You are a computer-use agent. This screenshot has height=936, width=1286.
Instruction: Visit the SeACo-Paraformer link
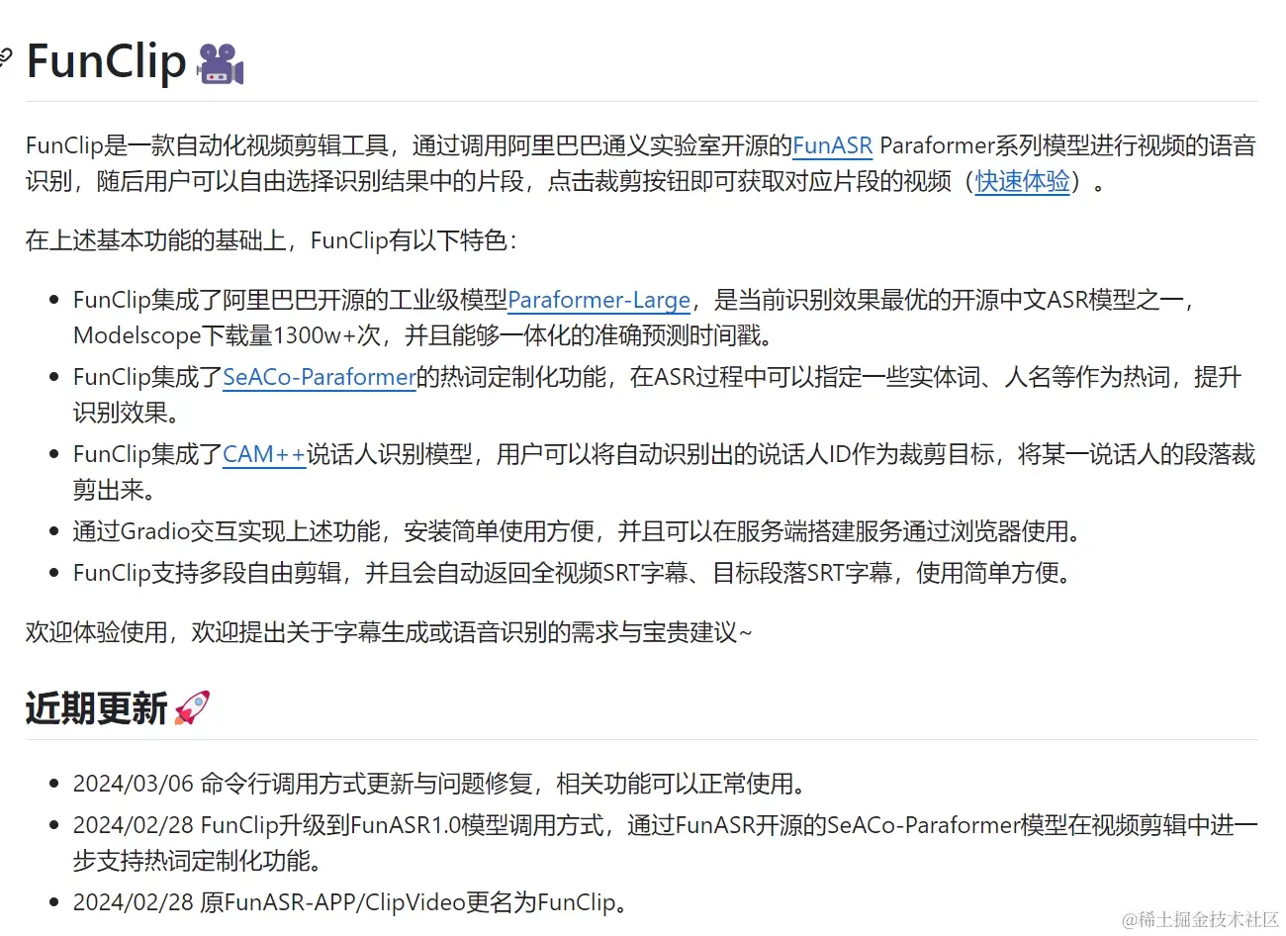point(320,377)
